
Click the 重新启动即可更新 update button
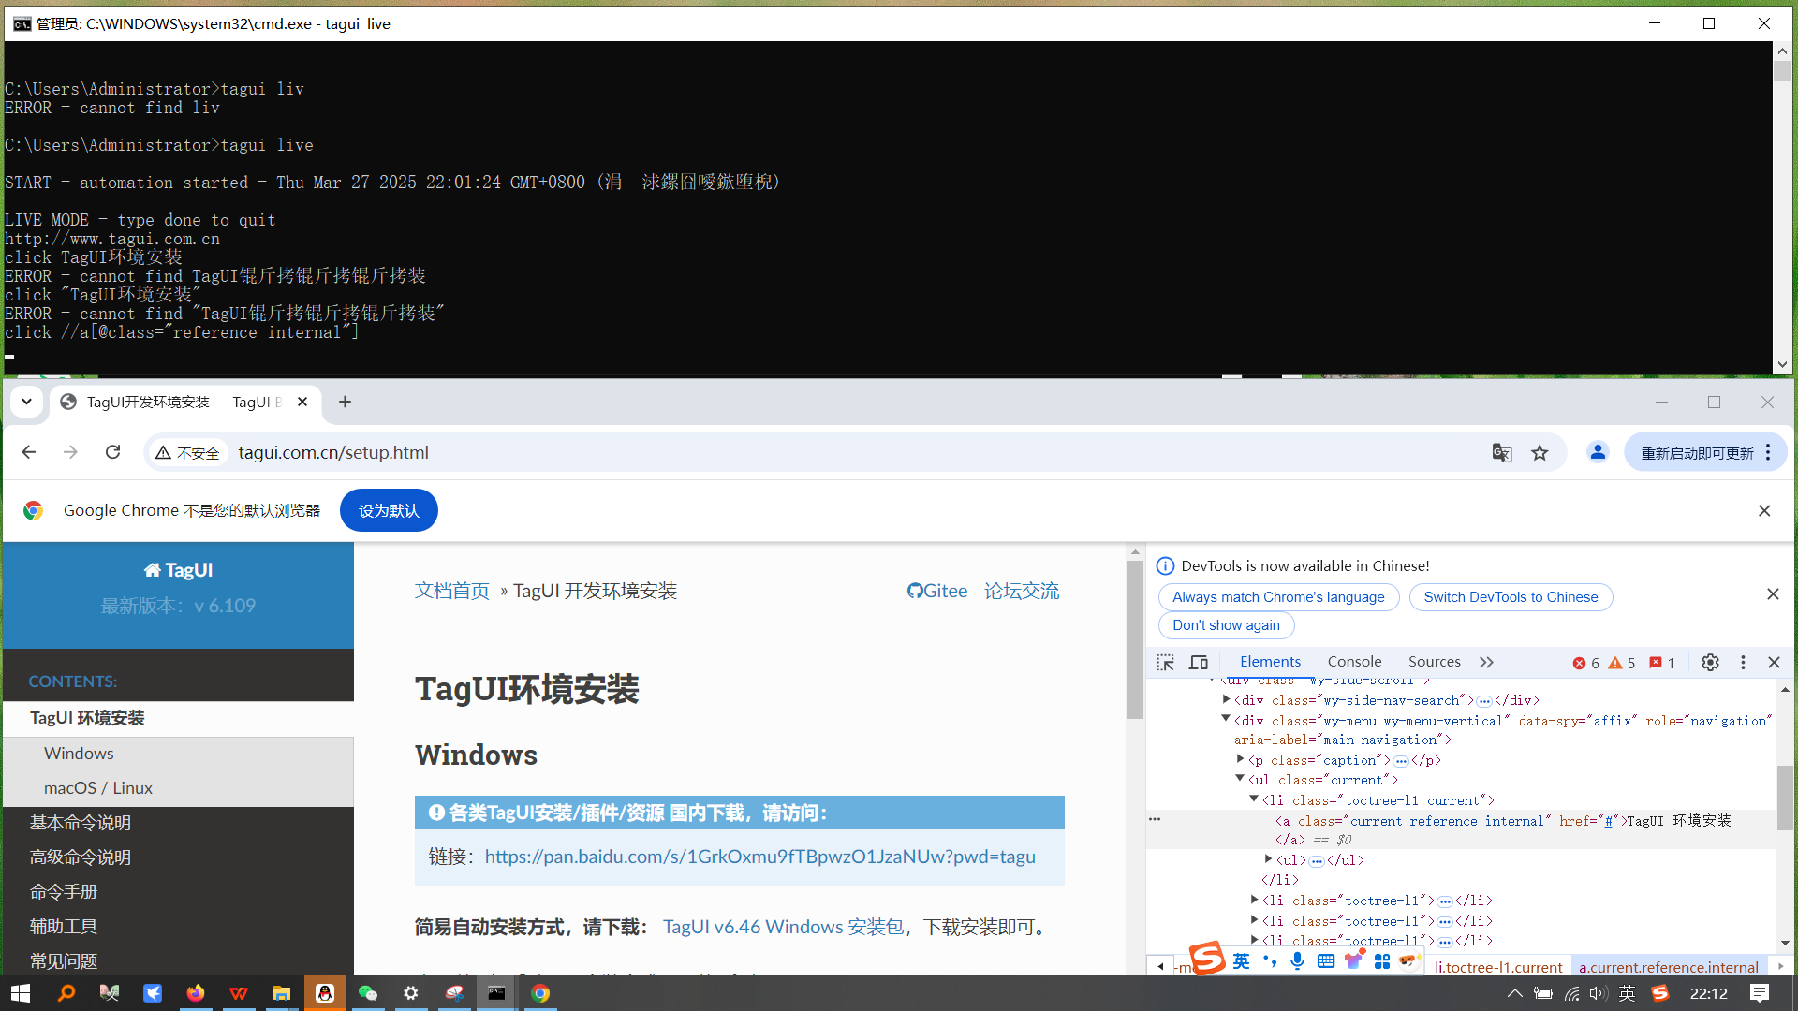(1696, 453)
